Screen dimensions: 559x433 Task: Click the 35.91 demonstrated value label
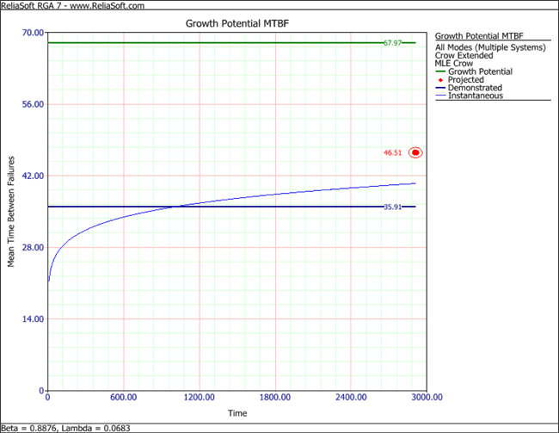point(394,207)
